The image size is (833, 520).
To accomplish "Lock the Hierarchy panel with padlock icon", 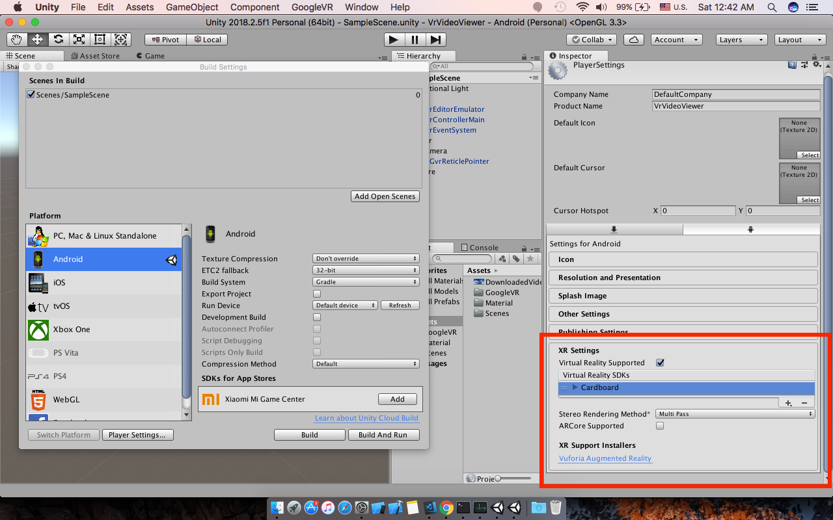I will [523, 56].
